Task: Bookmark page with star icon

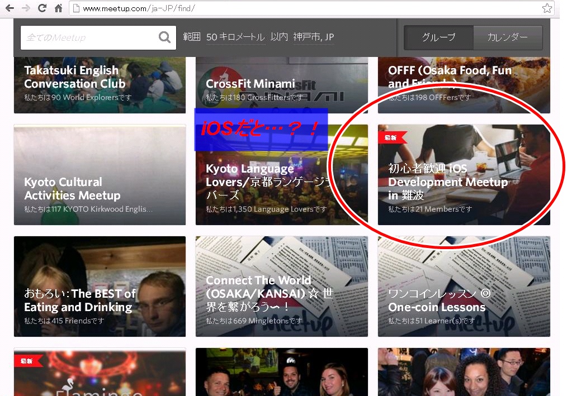Action: click(547, 8)
